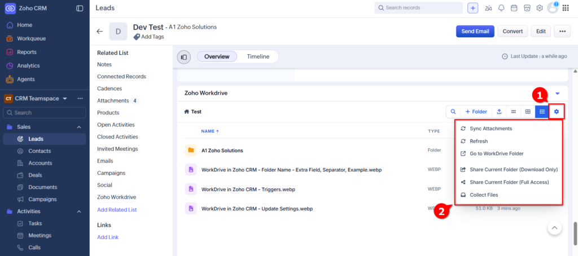Image resolution: width=578 pixels, height=256 pixels.
Task: Open the user profile avatar
Action: [552, 8]
